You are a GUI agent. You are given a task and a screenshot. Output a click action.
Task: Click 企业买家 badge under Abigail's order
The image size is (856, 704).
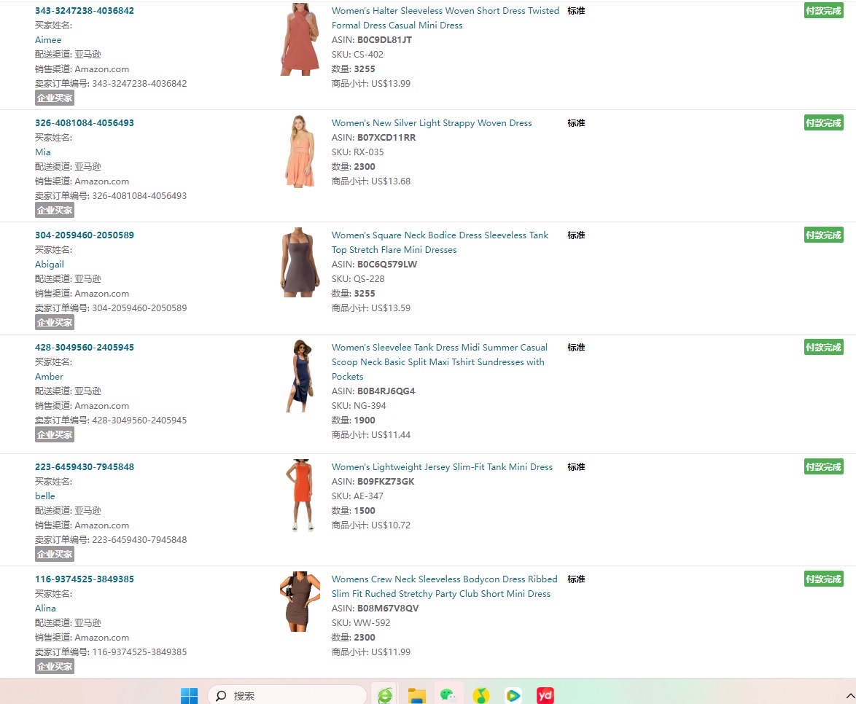55,323
